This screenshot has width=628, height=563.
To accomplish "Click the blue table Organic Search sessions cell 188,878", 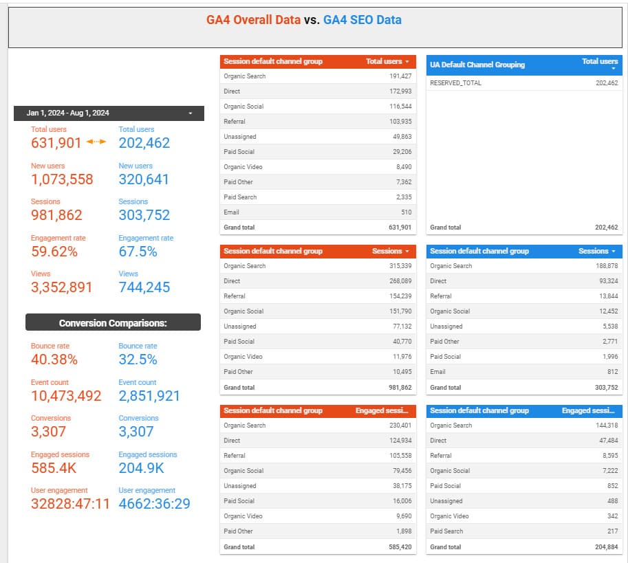I will [607, 266].
